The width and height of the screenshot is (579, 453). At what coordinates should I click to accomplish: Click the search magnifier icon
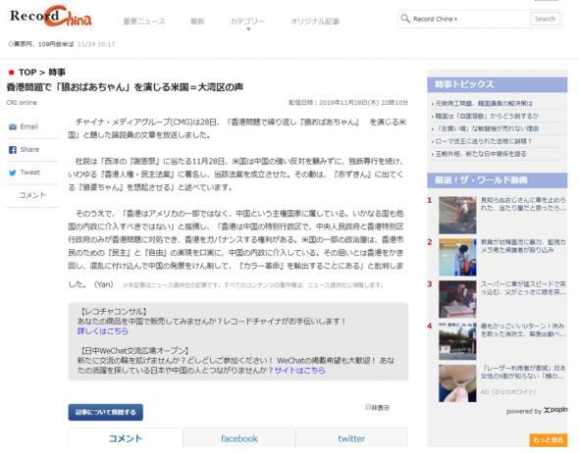point(405,19)
